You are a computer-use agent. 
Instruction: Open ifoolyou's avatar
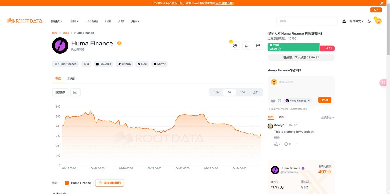pyautogui.click(x=270, y=126)
